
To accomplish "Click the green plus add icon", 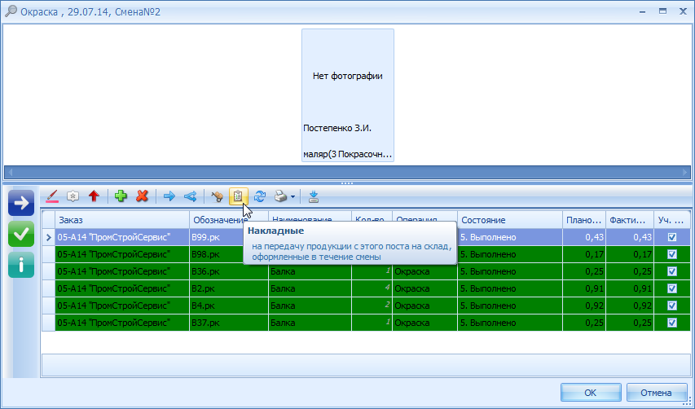I will coord(121,196).
